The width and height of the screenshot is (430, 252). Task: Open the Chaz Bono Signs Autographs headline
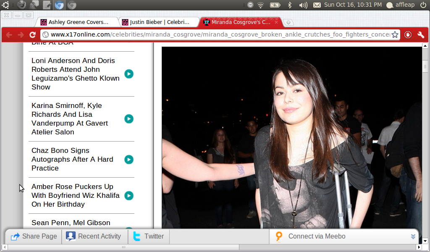pyautogui.click(x=72, y=159)
